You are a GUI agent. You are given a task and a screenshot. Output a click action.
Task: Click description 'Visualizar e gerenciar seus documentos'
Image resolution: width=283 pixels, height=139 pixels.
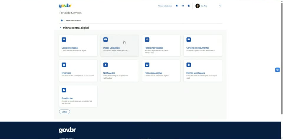(200, 51)
